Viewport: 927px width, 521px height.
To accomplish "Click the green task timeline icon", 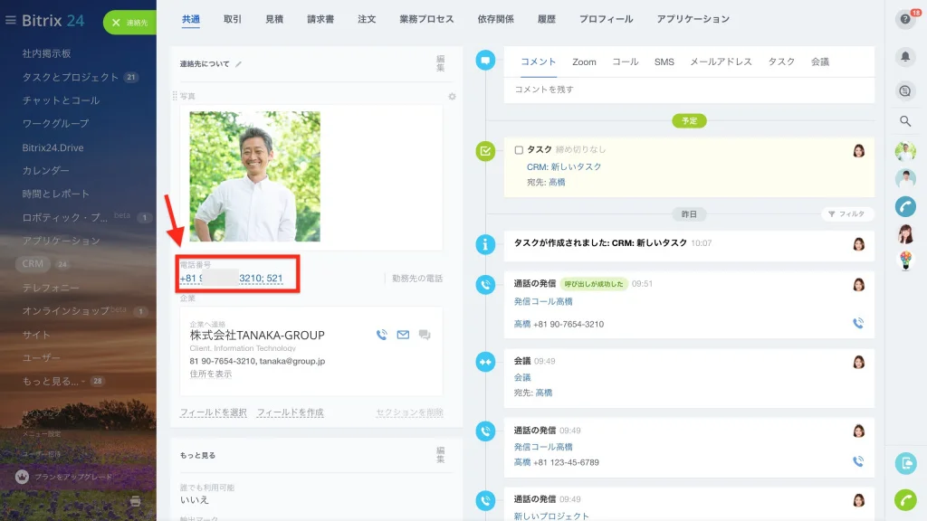I will point(485,151).
